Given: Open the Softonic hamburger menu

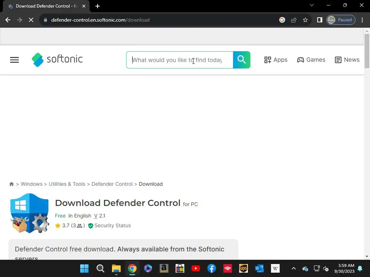Looking at the screenshot, I should [x=14, y=60].
